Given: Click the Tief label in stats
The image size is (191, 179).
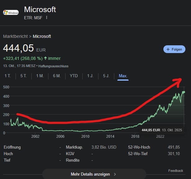Looking at the screenshot, I should coord(7,160).
